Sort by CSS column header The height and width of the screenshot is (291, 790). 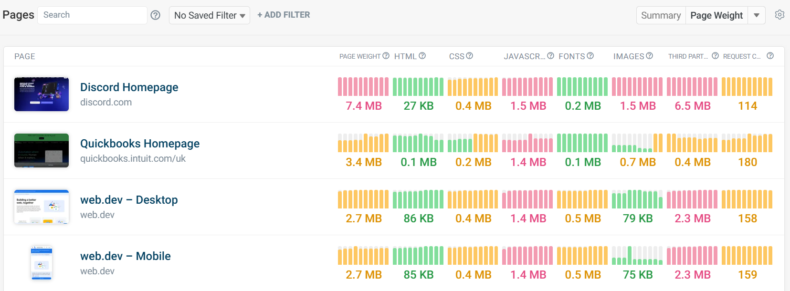(x=456, y=56)
